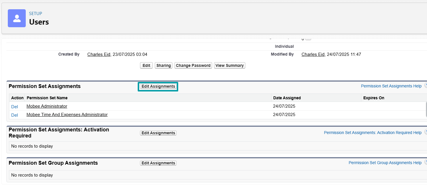Open Charles Eid link next to Modified By
This screenshot has width=427, height=189.
pyautogui.click(x=313, y=54)
